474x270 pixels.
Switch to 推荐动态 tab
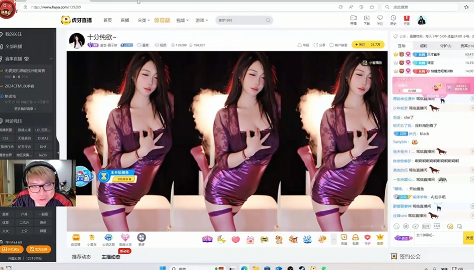[x=81, y=257]
